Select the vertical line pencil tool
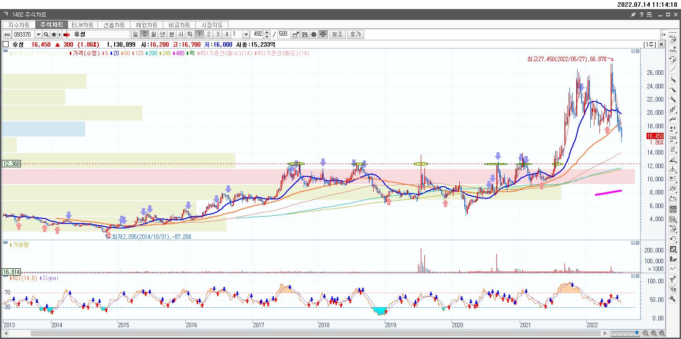 click(x=673, y=80)
